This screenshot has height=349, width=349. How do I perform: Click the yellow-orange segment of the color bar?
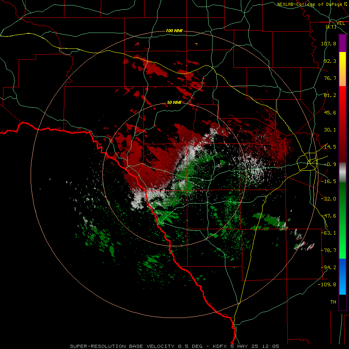(x=342, y=69)
